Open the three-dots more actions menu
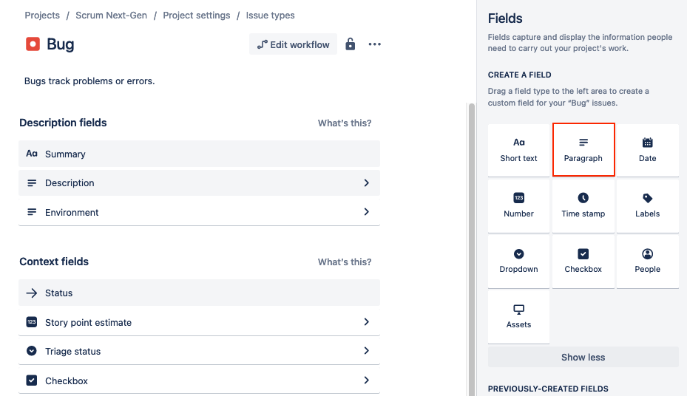This screenshot has height=396, width=687. pyautogui.click(x=375, y=44)
